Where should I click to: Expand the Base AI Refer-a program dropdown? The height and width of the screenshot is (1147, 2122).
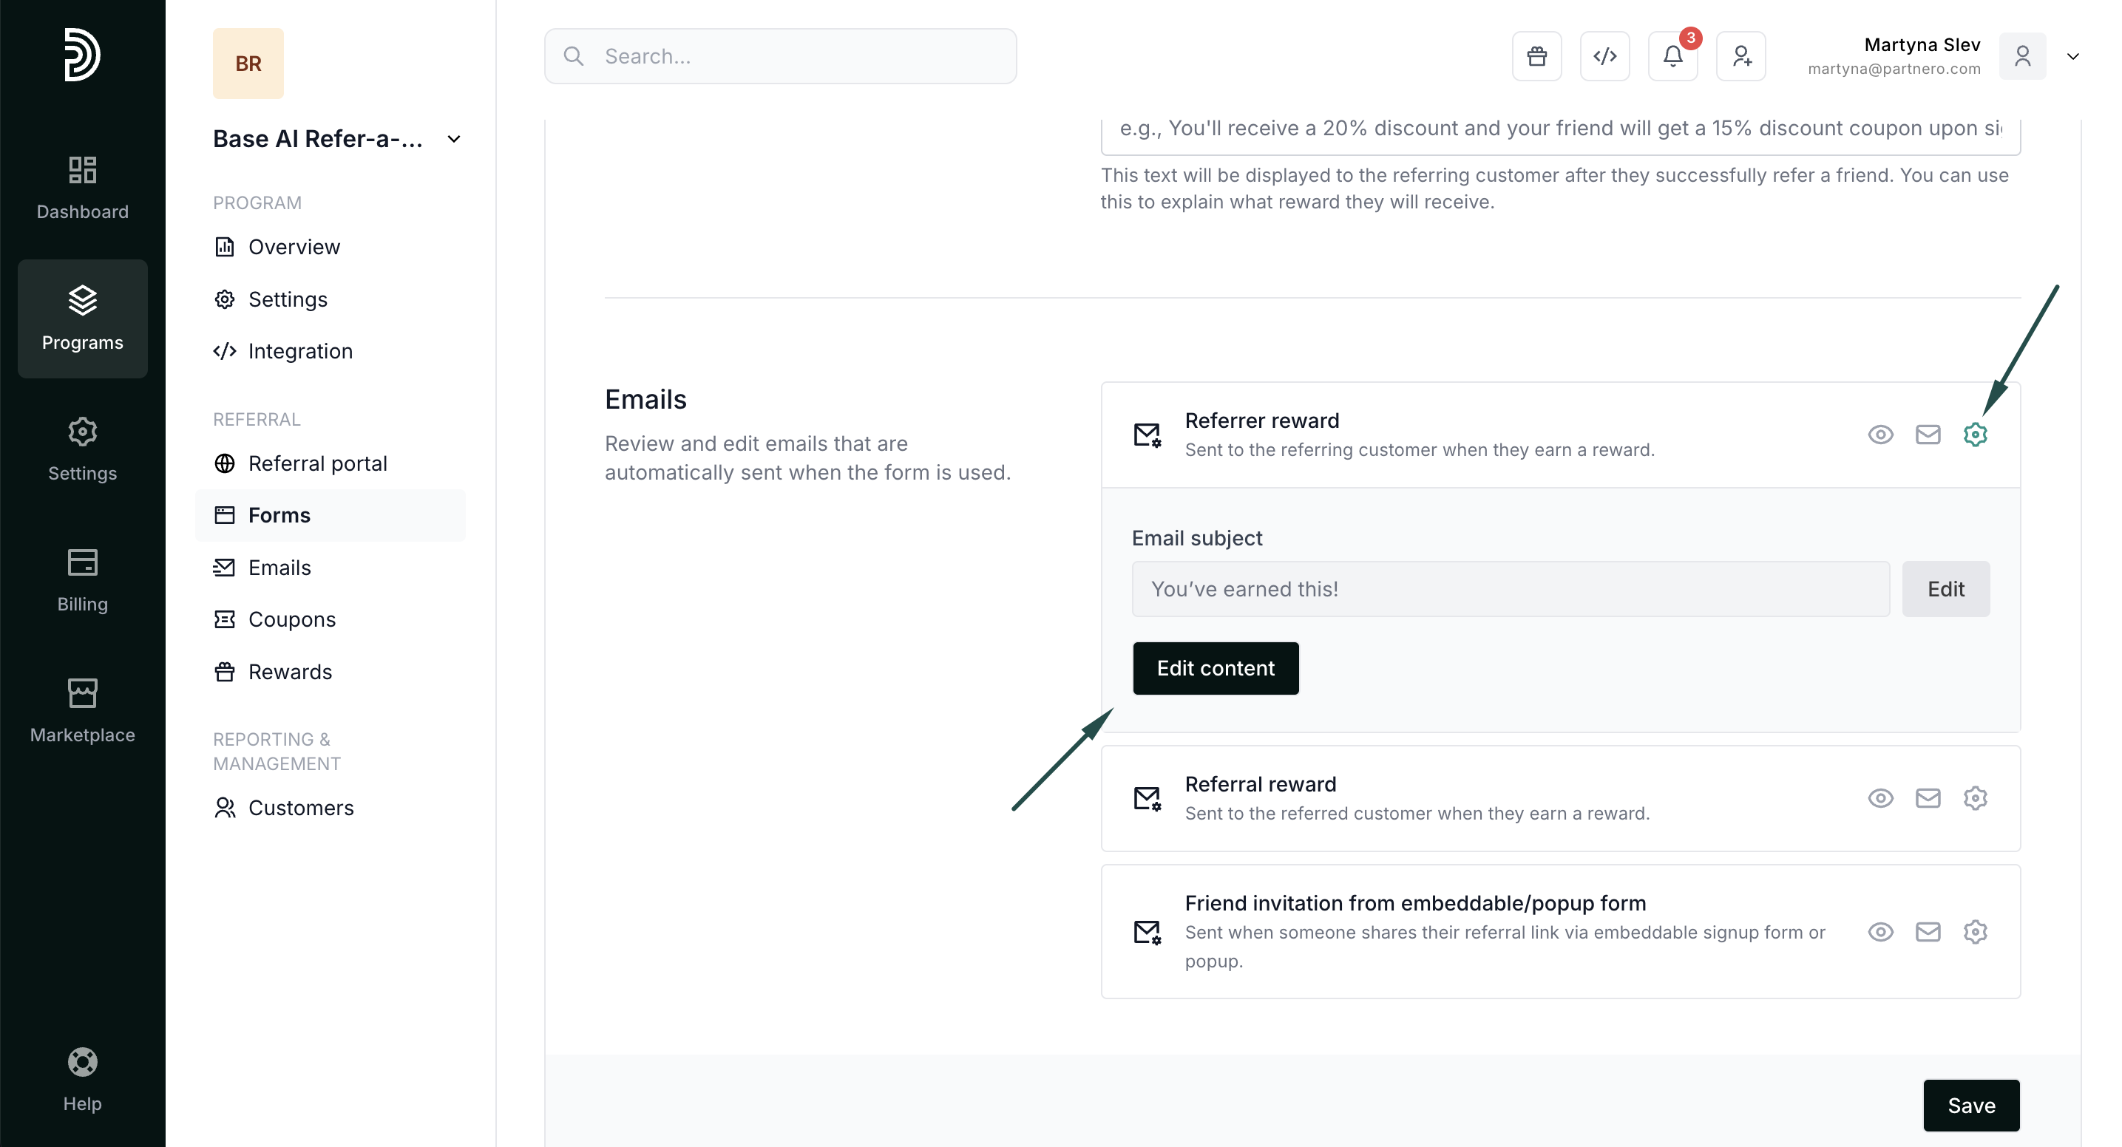[454, 139]
